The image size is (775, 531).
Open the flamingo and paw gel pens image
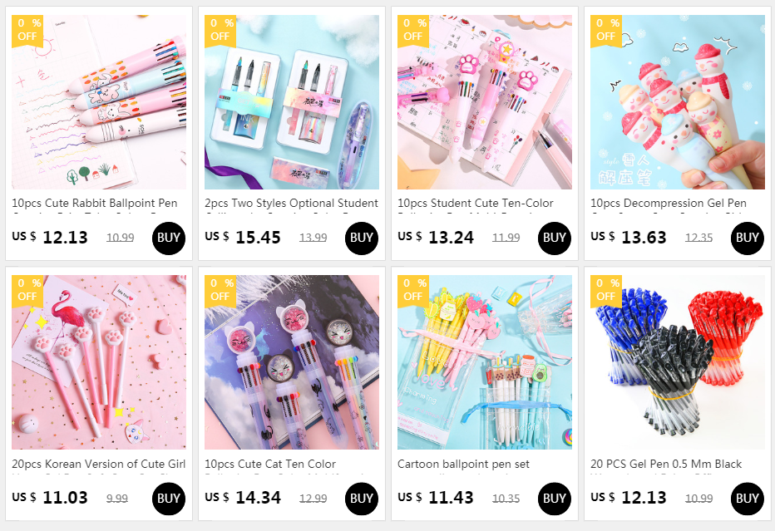click(x=99, y=362)
